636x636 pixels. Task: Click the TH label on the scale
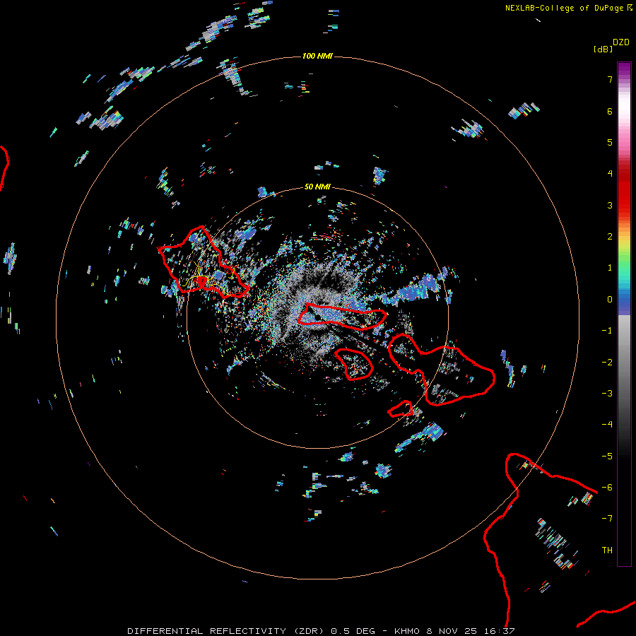pos(607,550)
